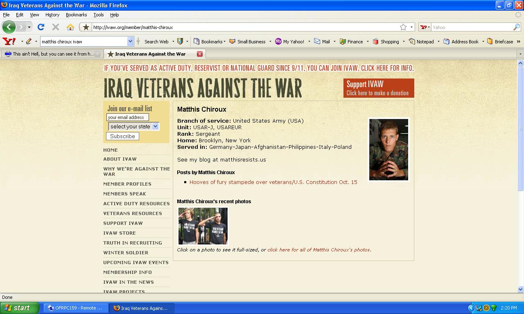Open the Hooves of fury post link
This screenshot has height=314, width=524.
pos(273,182)
